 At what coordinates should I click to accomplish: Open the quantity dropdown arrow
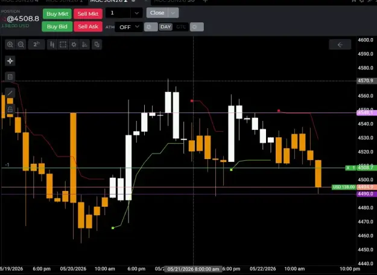click(x=136, y=13)
